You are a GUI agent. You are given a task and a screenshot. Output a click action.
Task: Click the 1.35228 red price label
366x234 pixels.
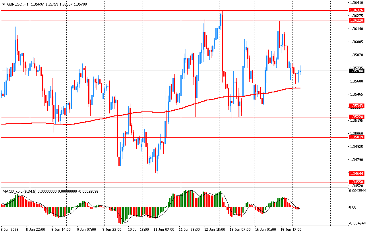click(356, 117)
